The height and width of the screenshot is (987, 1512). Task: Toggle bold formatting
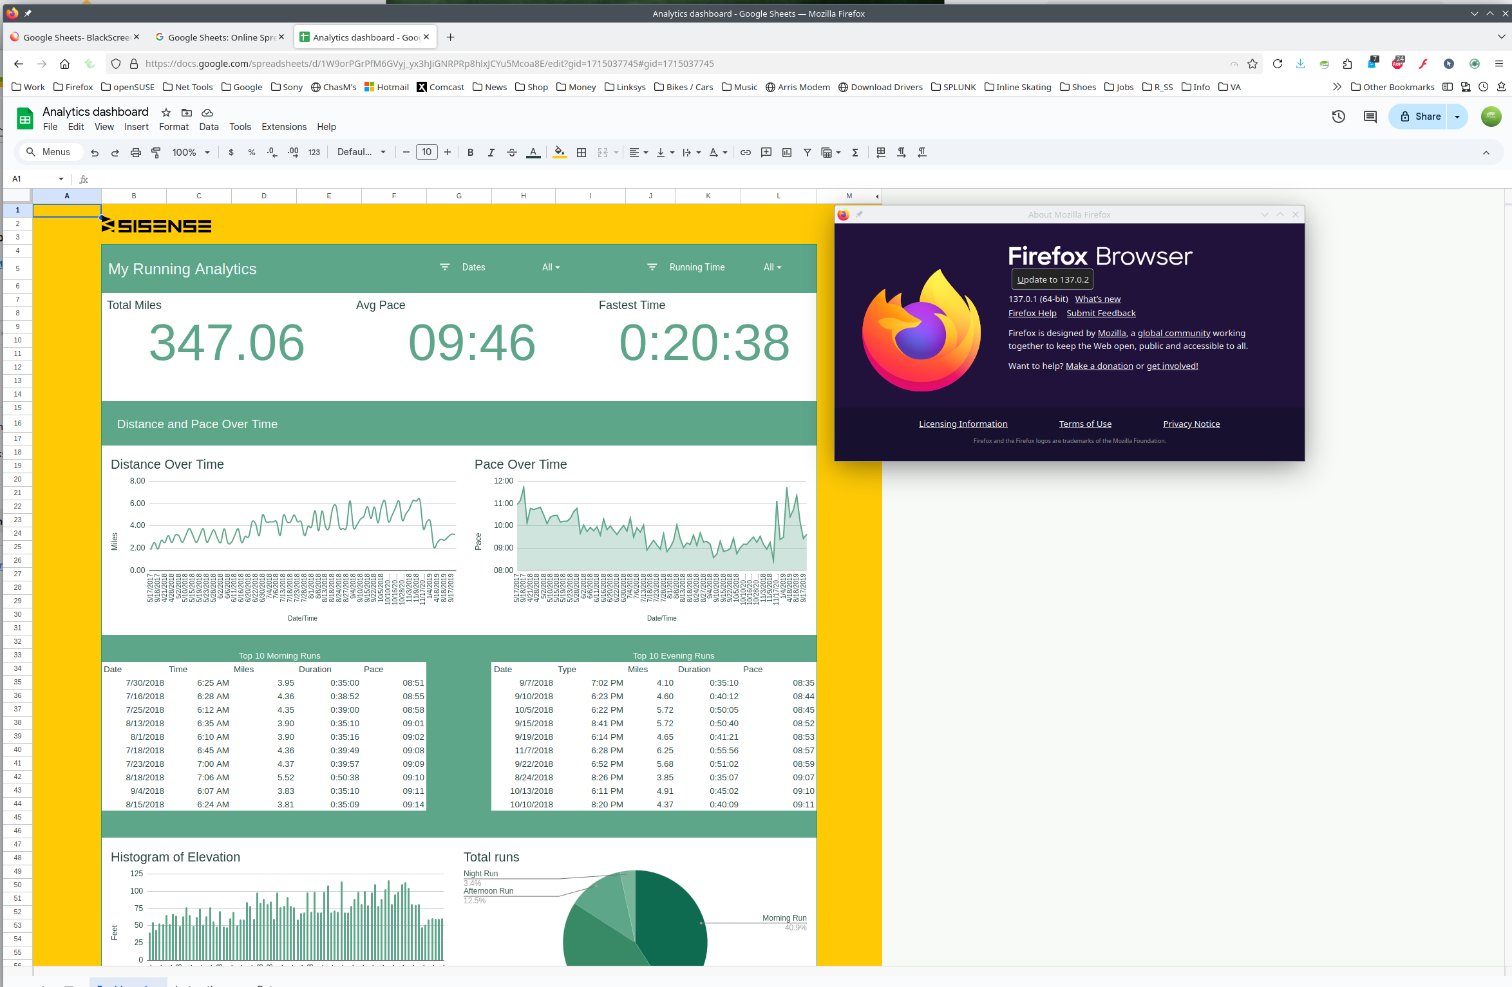tap(471, 153)
